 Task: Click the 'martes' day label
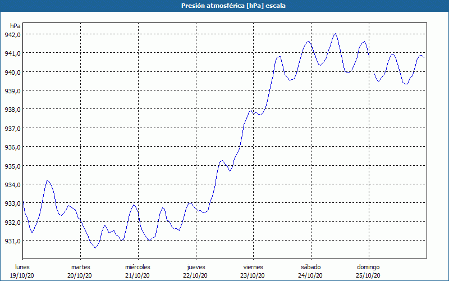[81, 267]
